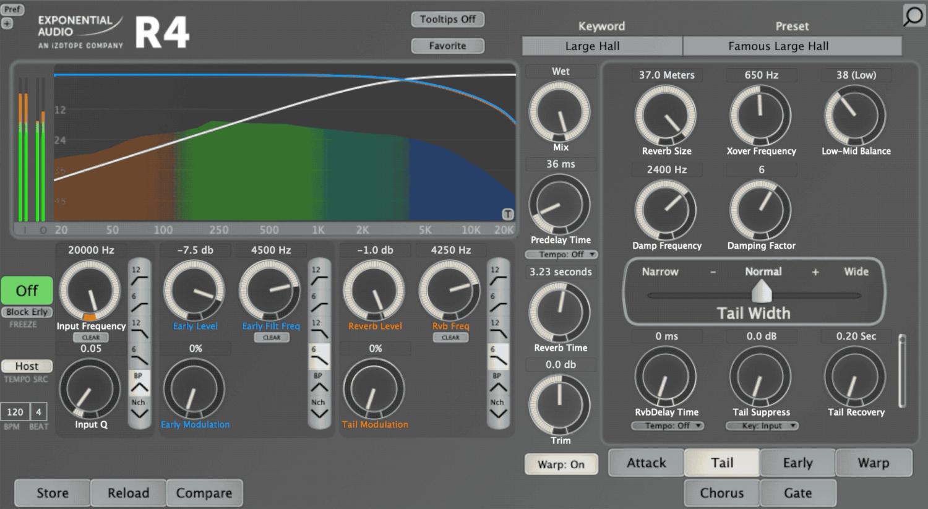Click CLEAR under Rvb Freq
The width and height of the screenshot is (928, 509).
click(x=450, y=338)
